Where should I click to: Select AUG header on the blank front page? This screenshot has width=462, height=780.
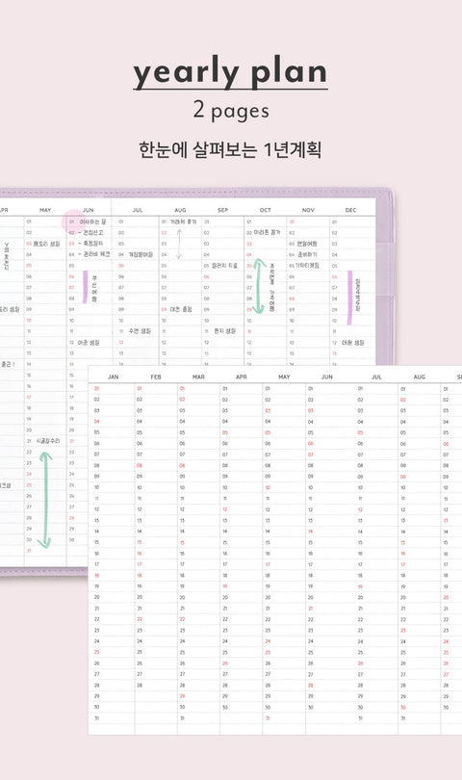point(420,377)
